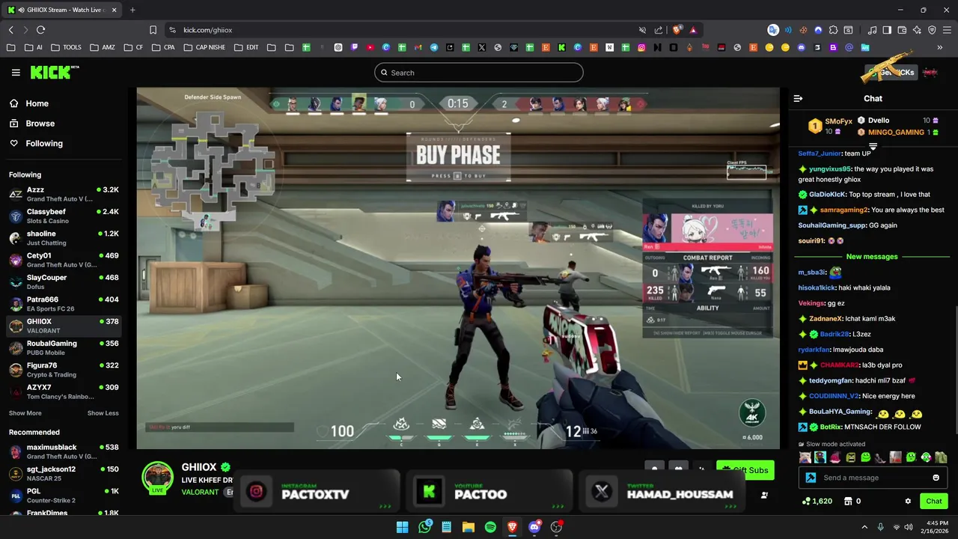Click username BotRix in chat
Screen dimensions: 958x539
[x=830, y=427]
